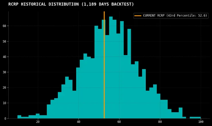Click x-axis label '40'
Screen dimensions: 212x126
tap(78, 122)
